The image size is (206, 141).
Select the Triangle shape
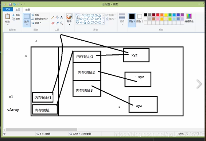(100, 15)
